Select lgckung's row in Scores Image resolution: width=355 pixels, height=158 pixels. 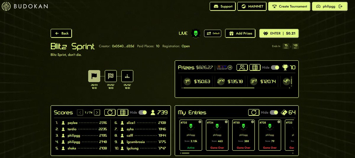pyautogui.click(x=140, y=148)
